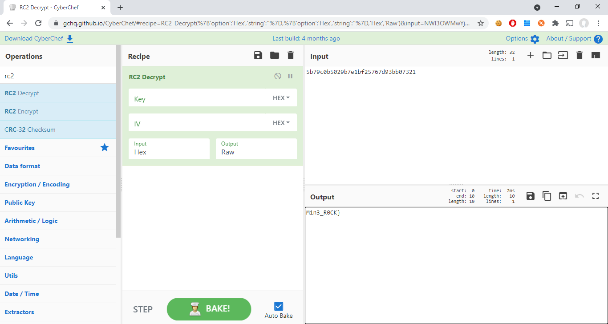The image size is (608, 324).
Task: Click the Last build: 4 months ago link
Action: pos(306,39)
